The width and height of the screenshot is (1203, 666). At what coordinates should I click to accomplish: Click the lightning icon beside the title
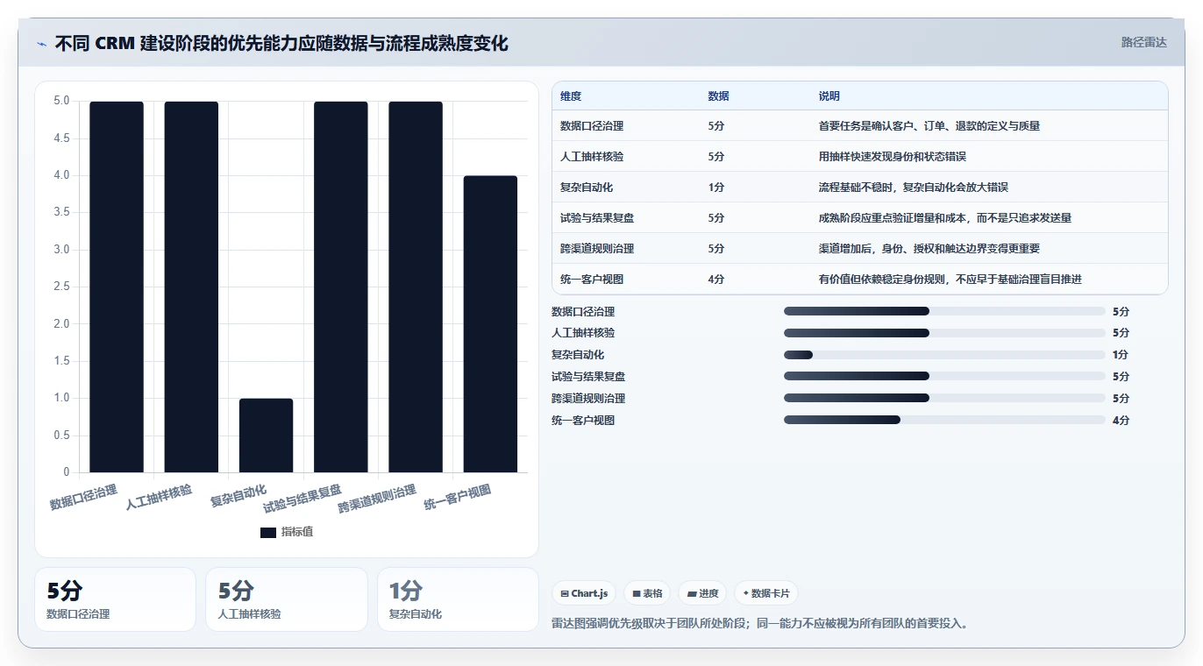[x=42, y=43]
